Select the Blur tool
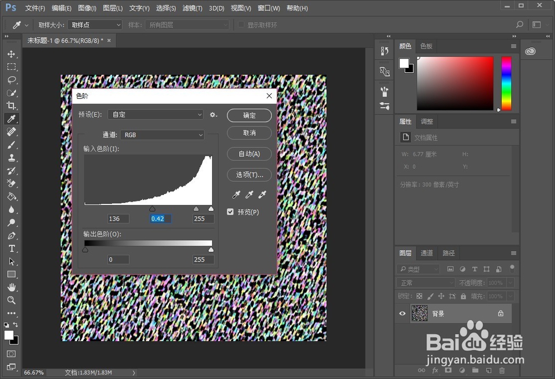Viewport: 555px width, 379px height. 11,210
